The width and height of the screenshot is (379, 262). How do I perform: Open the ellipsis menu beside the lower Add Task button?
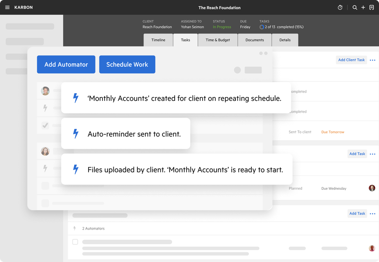(x=372, y=213)
